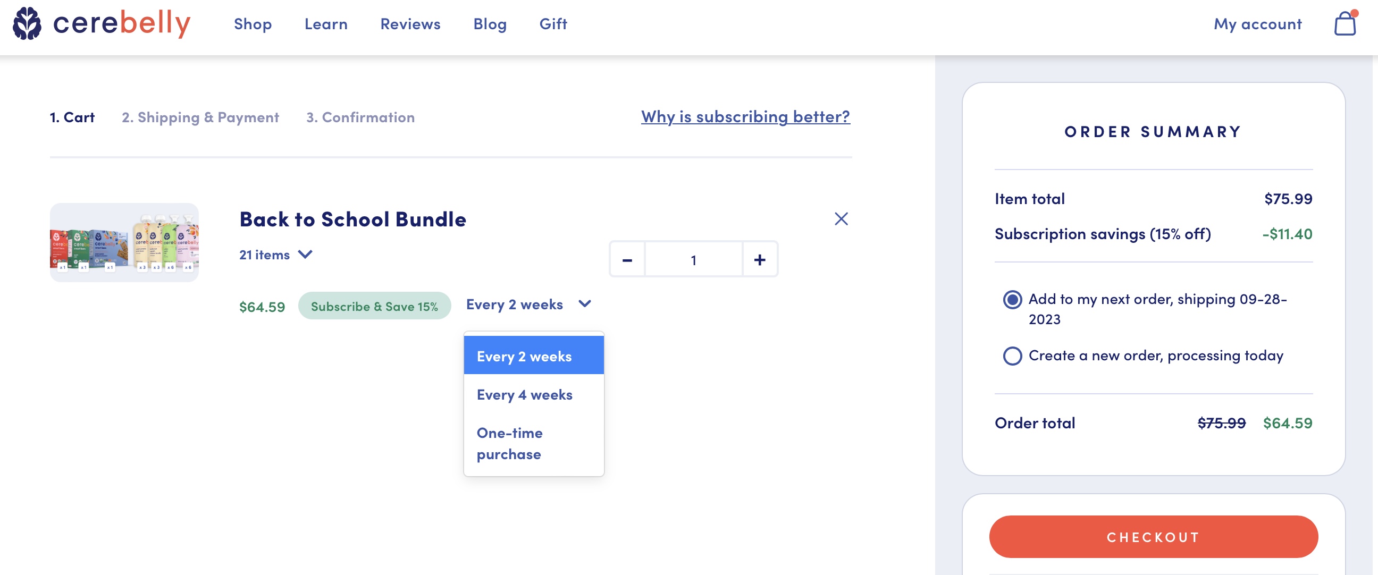Decrease bundle quantity with minus button
The height and width of the screenshot is (575, 1378).
tap(627, 260)
